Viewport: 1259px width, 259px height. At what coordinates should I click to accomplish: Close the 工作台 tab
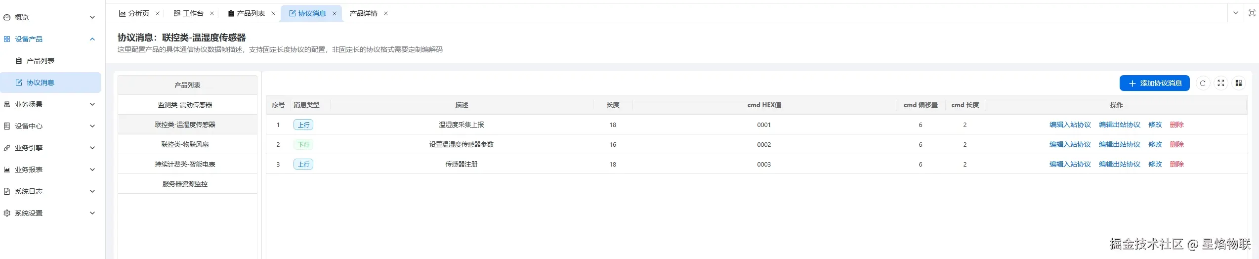coord(212,13)
